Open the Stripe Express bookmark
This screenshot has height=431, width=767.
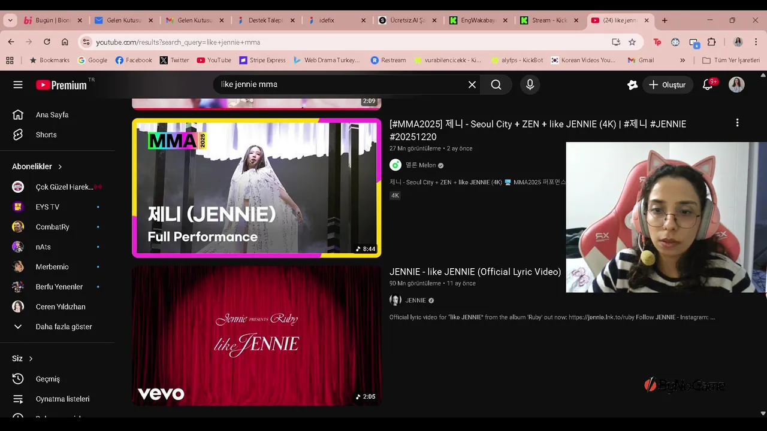262,60
